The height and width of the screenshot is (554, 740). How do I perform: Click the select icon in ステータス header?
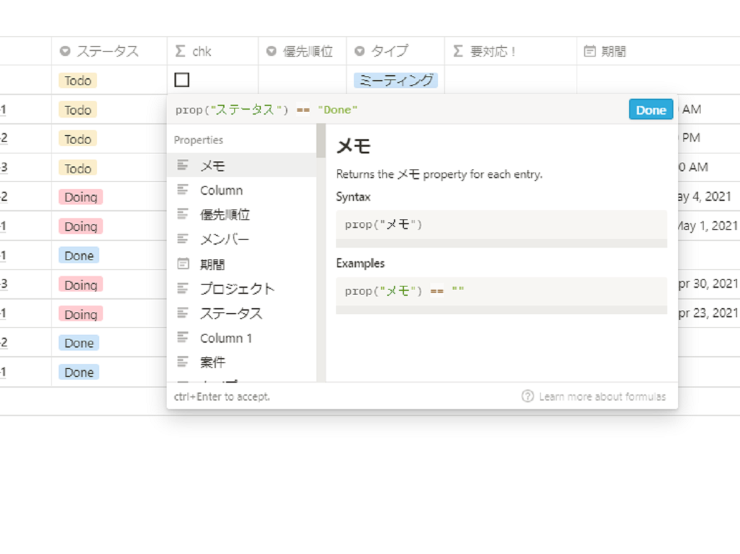(x=65, y=51)
